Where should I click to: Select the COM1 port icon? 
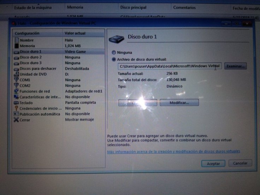[x=16, y=80]
